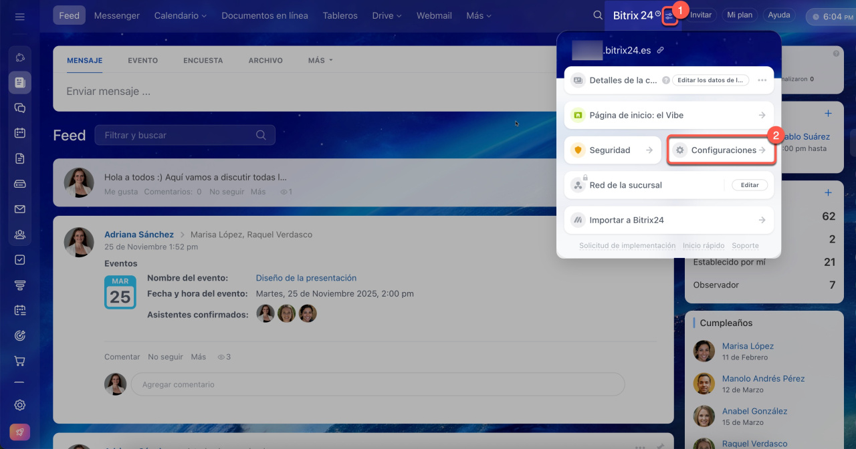The image size is (856, 449).
Task: Open Tableros in the top menu
Action: tap(340, 15)
